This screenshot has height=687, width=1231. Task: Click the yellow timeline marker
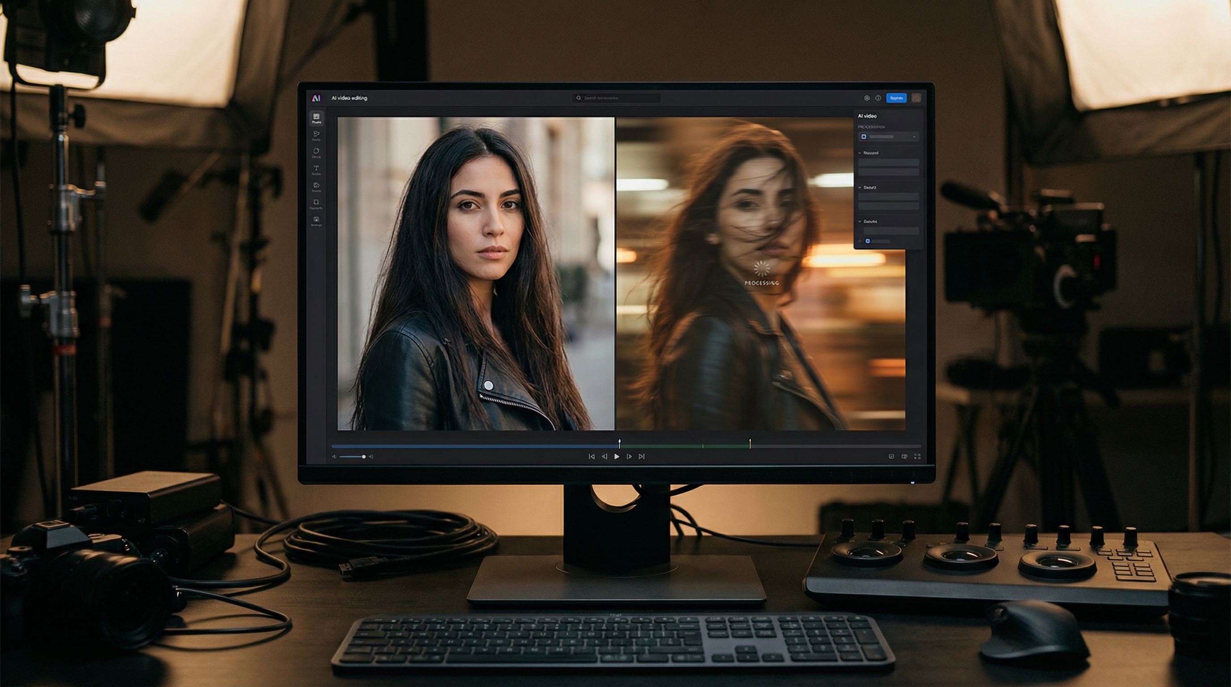coord(750,444)
